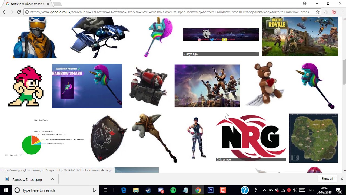This screenshot has height=195, width=346.
Task: Open the Action Center notifications
Action: 338,190
